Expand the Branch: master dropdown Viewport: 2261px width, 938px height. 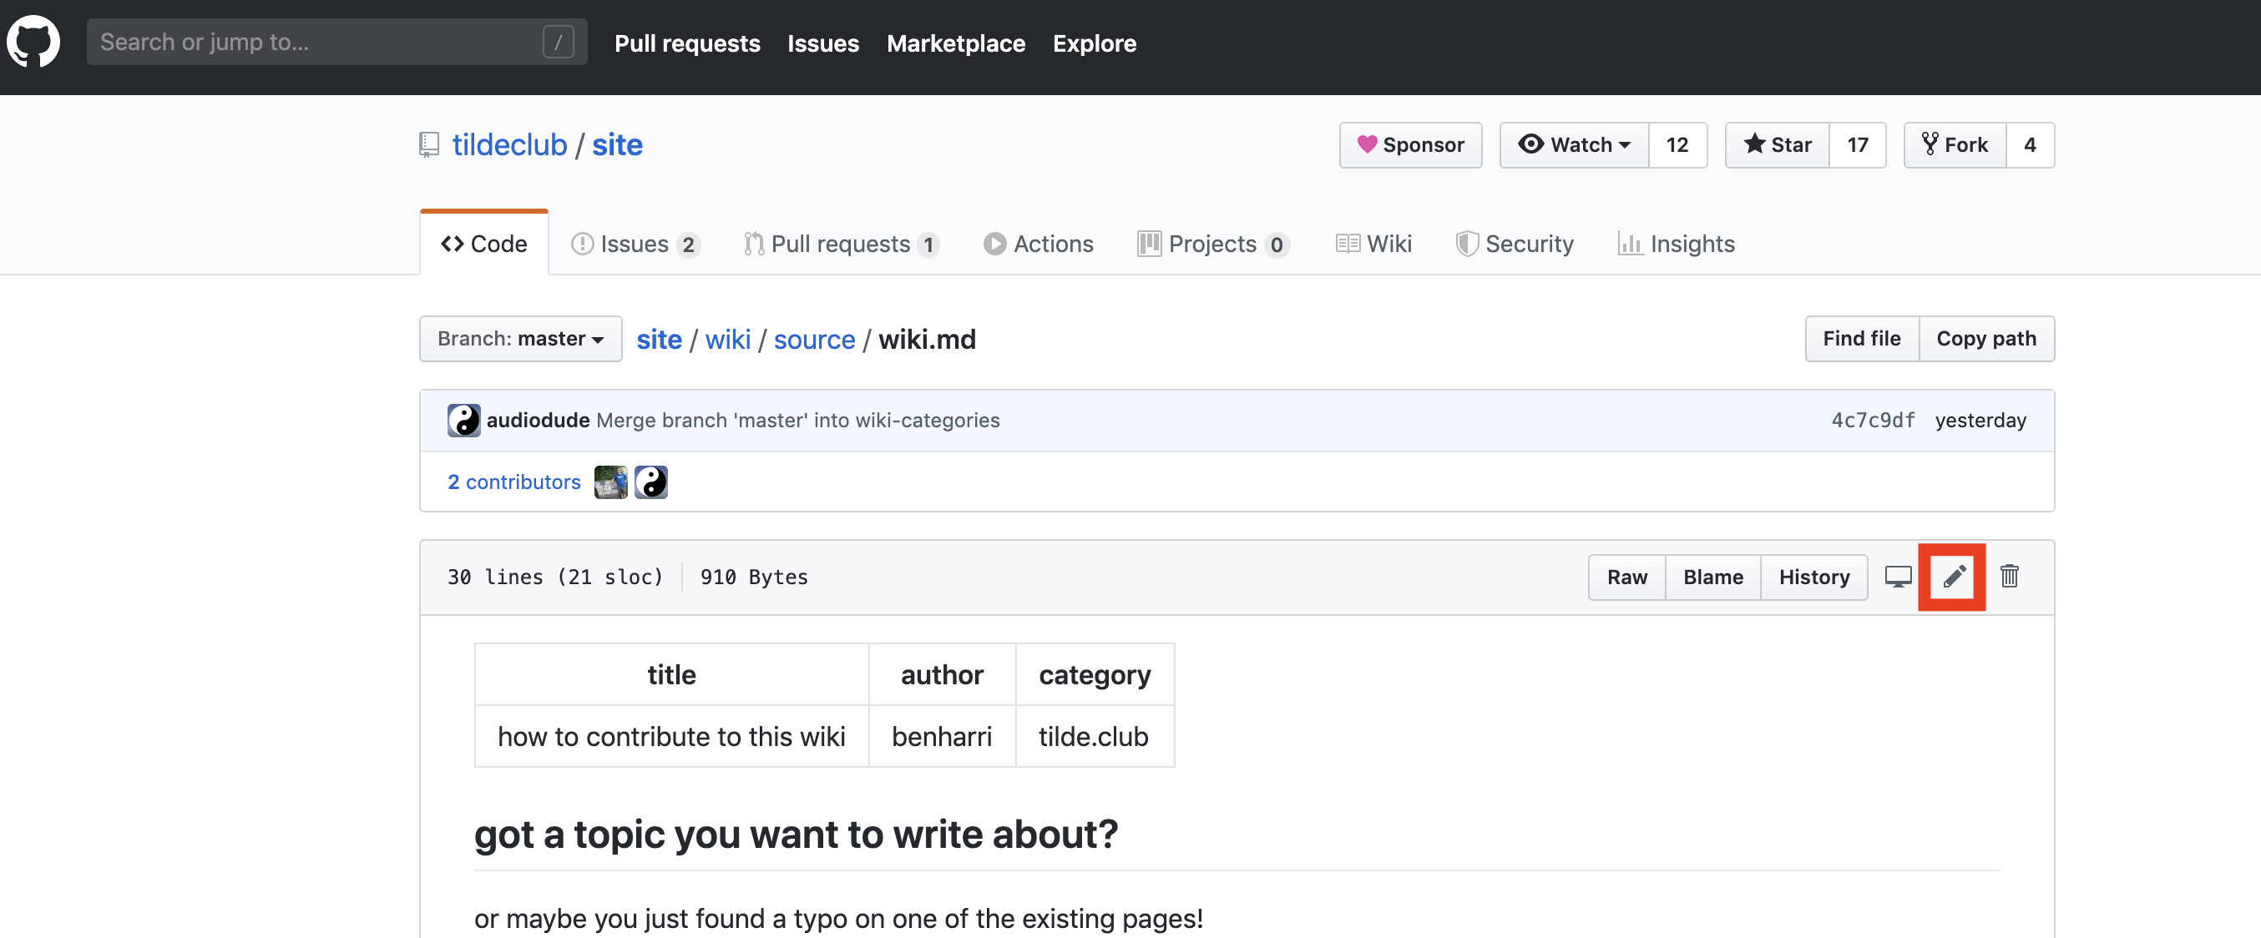pyautogui.click(x=520, y=339)
